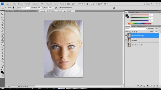The image size is (161, 90).
Task: Select the Lasso tool
Action: [x=2, y=19]
